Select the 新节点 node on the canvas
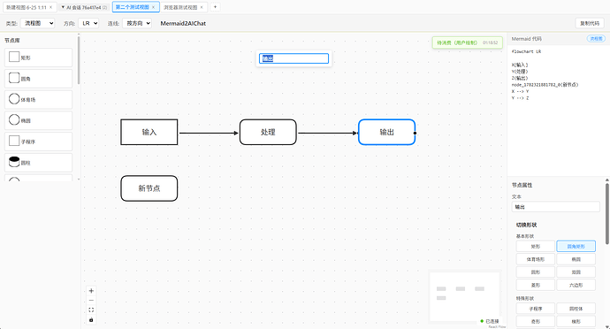 149,188
